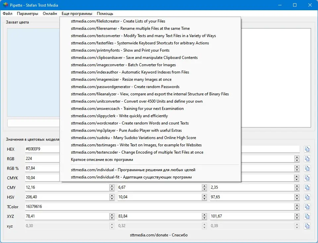Copy the CMY values

coord(307,188)
